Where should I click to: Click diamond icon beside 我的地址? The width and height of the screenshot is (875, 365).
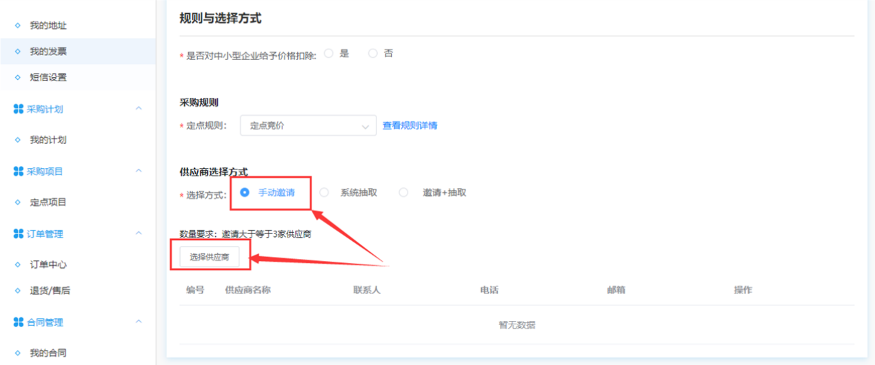coord(18,25)
